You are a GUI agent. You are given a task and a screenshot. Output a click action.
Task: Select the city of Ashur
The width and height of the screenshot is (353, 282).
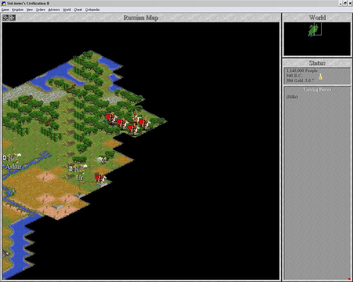[x=13, y=157]
